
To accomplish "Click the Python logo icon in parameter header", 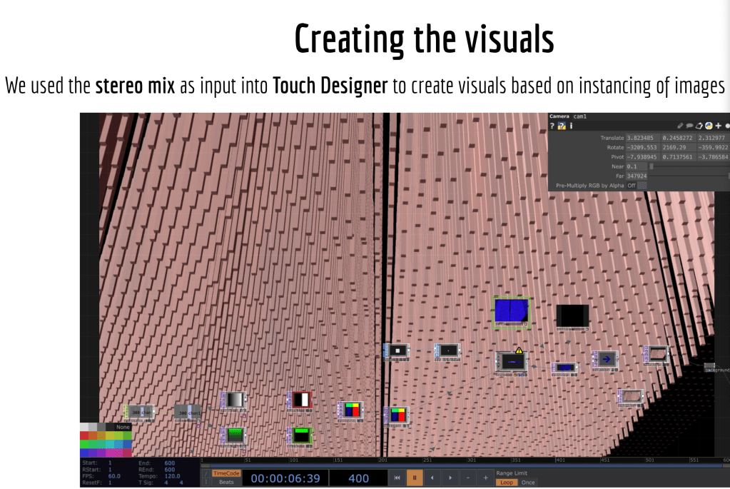I will 709,126.
